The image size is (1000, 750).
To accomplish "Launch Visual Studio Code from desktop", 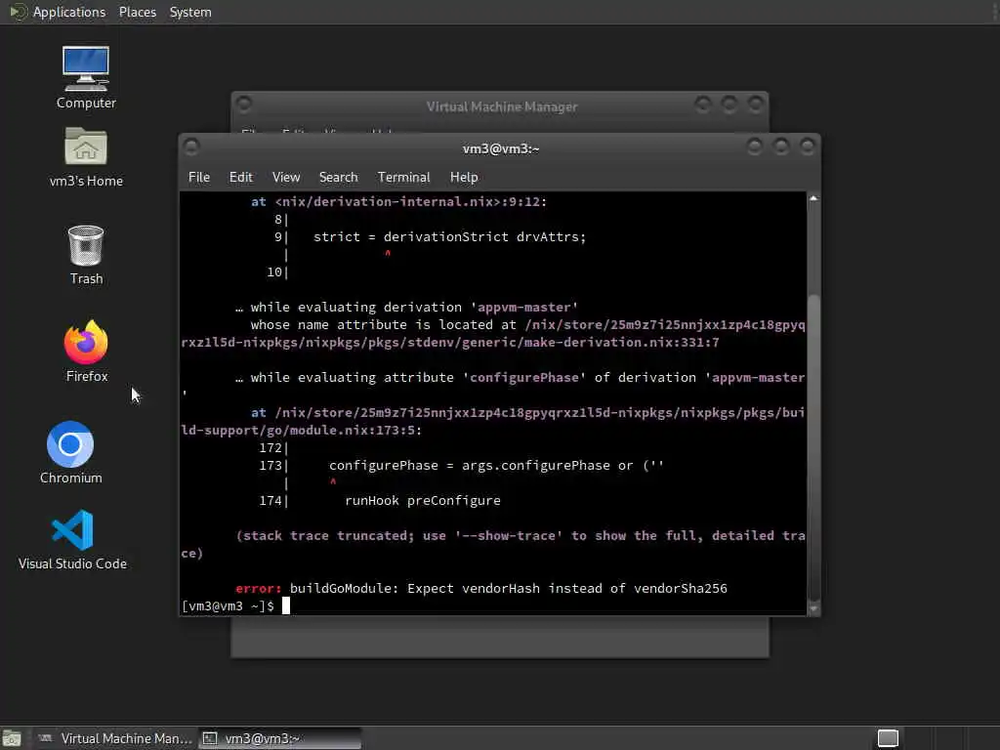I will pyautogui.click(x=72, y=539).
